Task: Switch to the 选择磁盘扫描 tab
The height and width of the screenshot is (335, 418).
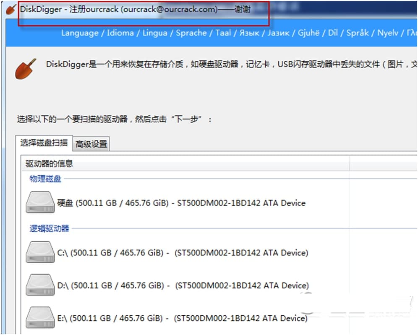Action: point(44,143)
